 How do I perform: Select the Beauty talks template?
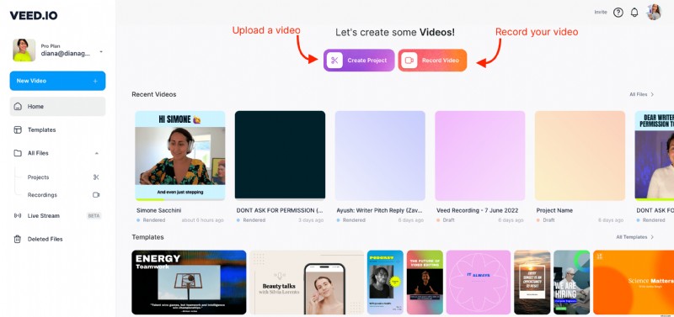307,283
